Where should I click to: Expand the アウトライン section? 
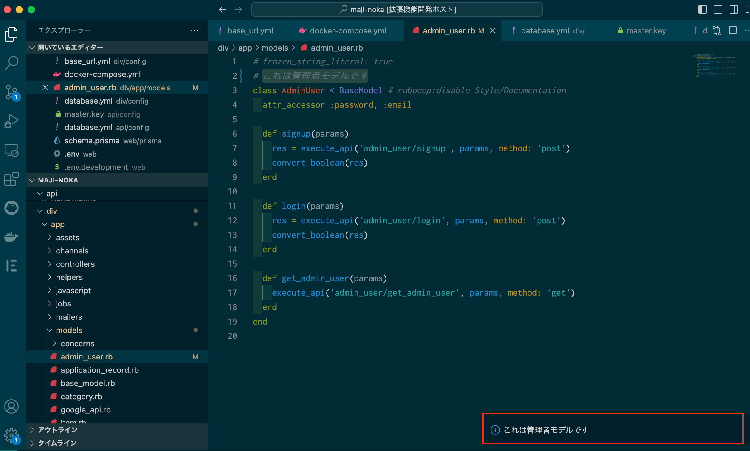[x=57, y=429]
